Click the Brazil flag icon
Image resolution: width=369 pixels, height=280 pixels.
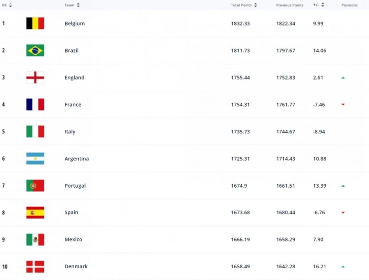[35, 51]
